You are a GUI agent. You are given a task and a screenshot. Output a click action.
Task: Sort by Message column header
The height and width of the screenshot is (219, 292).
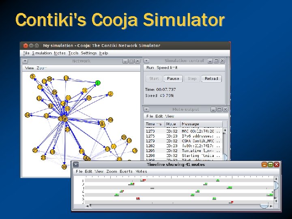tap(201, 124)
